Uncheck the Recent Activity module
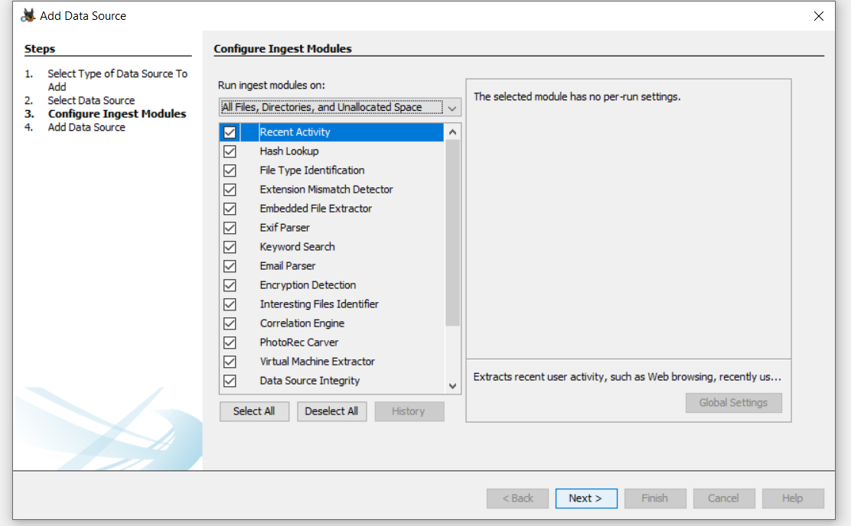The height and width of the screenshot is (526, 851). click(230, 131)
